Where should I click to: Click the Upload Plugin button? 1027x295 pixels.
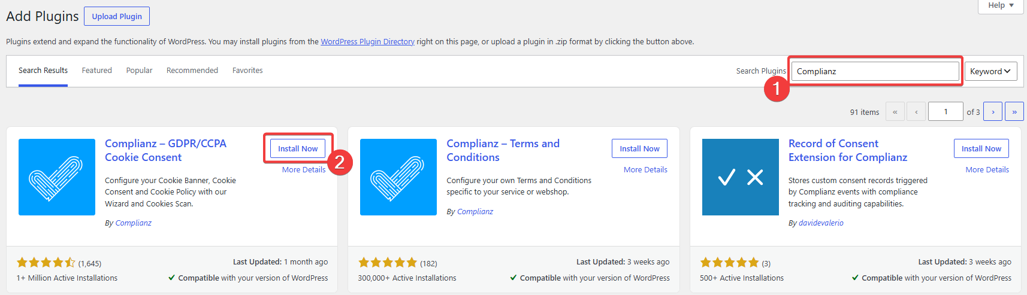coord(117,16)
